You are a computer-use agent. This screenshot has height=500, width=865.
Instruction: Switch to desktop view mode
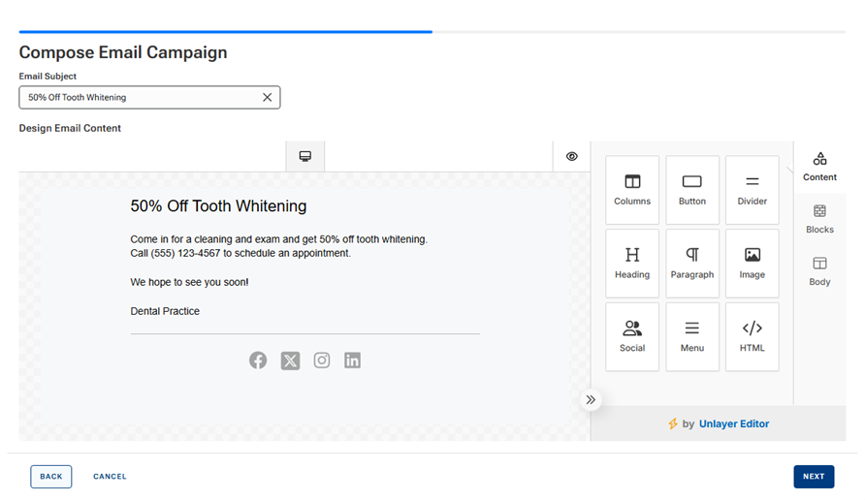[305, 156]
